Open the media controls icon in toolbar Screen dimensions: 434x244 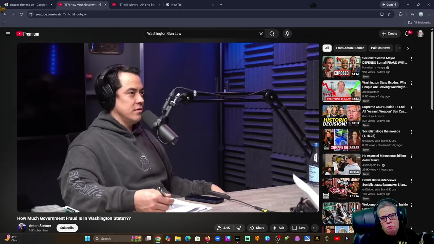coord(413,14)
